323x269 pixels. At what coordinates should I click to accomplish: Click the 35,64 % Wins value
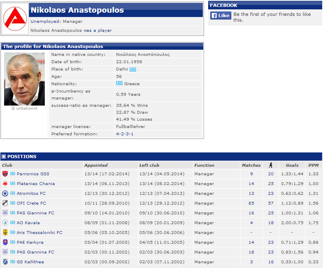[132, 105]
